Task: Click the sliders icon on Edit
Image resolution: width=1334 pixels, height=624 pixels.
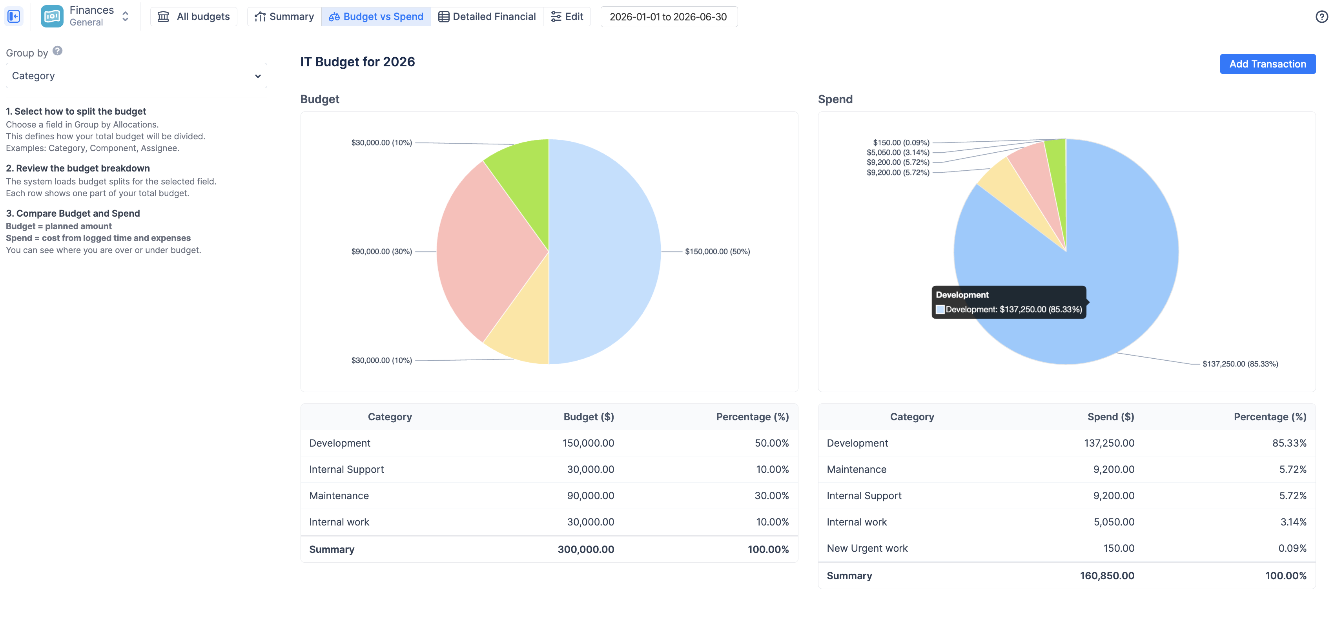Action: pyautogui.click(x=556, y=16)
